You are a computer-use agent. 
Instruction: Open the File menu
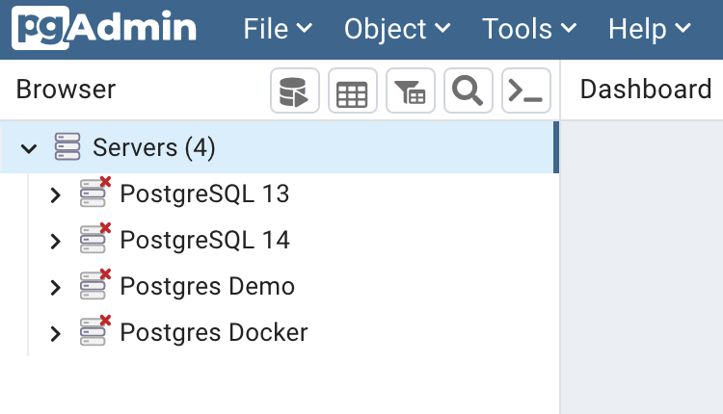[x=278, y=28]
